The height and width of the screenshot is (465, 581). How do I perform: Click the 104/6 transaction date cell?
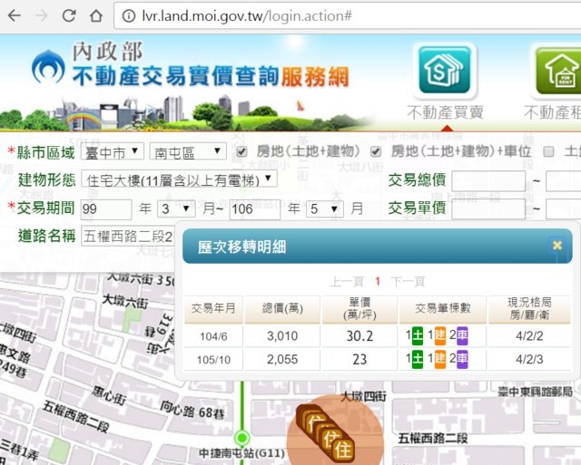tap(214, 336)
